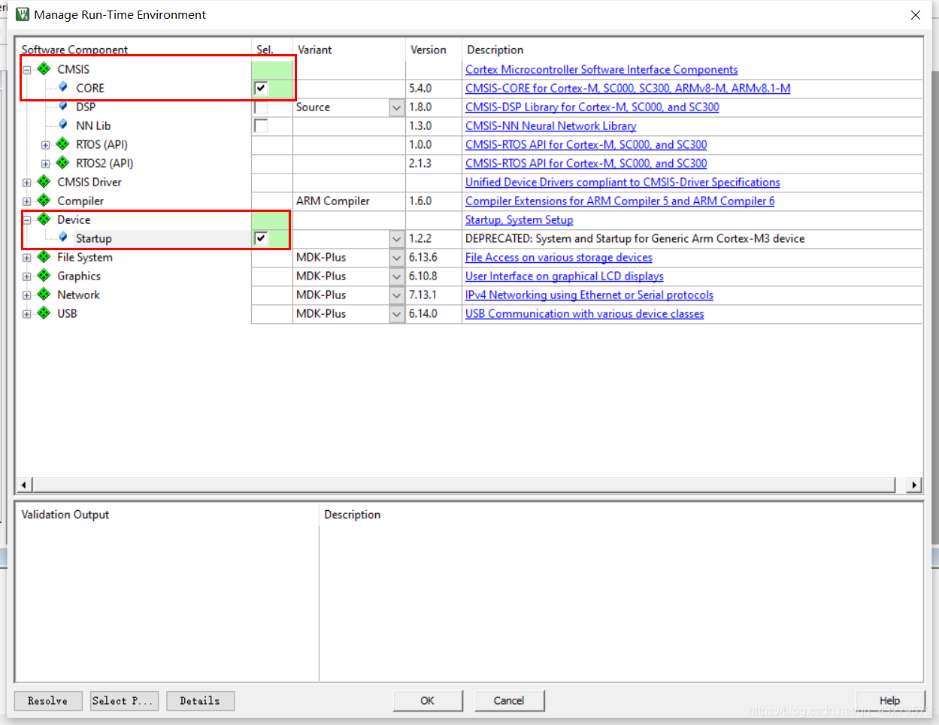Click the horizontal scrollbar left arrow
The height and width of the screenshot is (725, 939).
(x=24, y=485)
